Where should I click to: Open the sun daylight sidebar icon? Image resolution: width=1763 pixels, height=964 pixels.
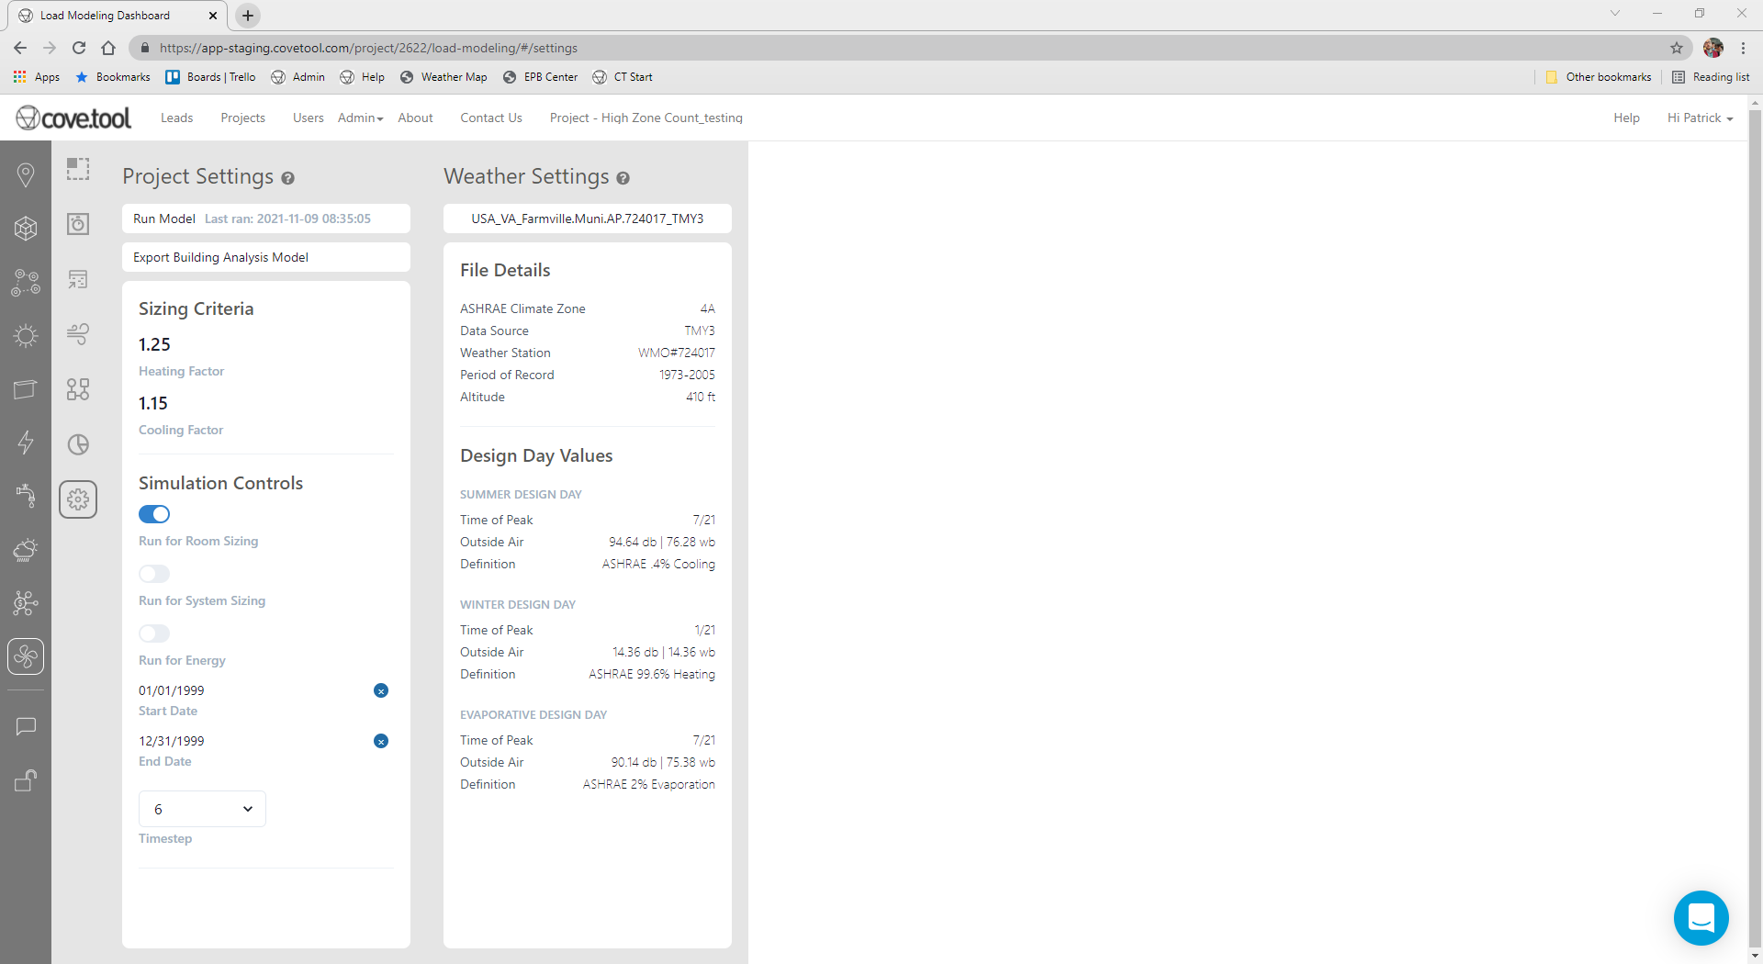(x=26, y=336)
